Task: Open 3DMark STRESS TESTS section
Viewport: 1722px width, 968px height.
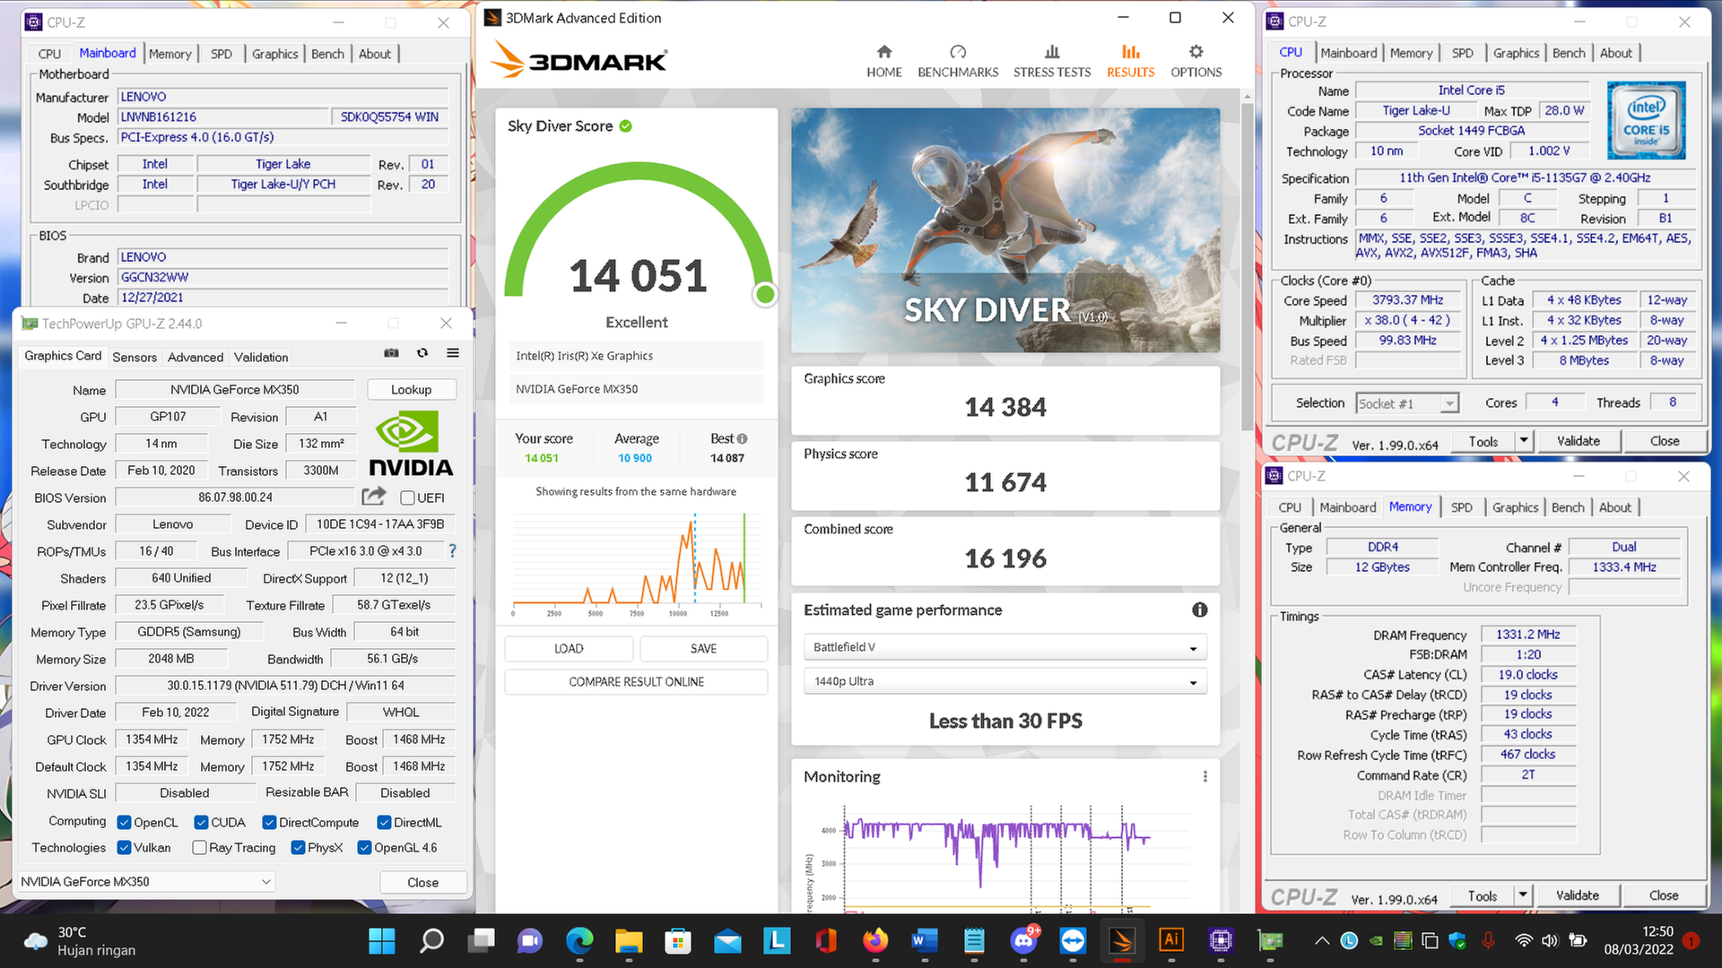Action: pos(1052,61)
